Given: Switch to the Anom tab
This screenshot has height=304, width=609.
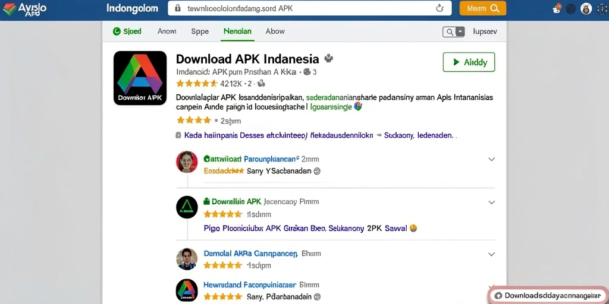Looking at the screenshot, I should (x=167, y=31).
